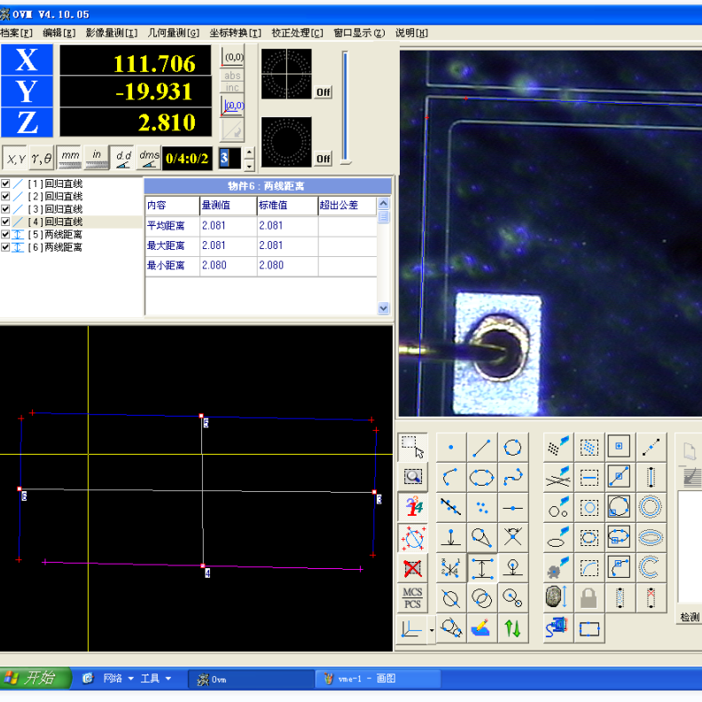Activate the two-line distance tool
This screenshot has height=702, width=702.
pos(481,568)
